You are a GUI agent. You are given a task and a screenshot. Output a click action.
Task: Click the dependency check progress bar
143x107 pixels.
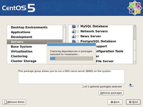tap(71, 59)
